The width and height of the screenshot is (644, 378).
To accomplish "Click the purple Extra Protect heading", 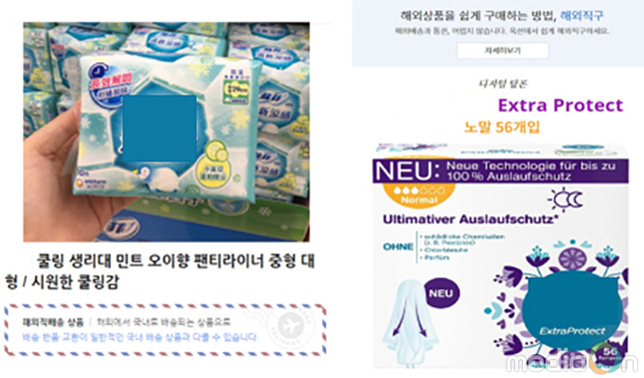I will [561, 105].
